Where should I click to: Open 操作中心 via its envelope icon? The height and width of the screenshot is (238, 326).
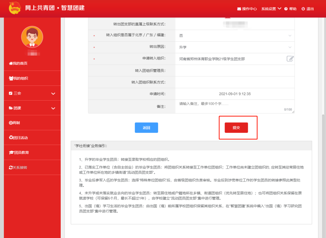(x=239, y=9)
